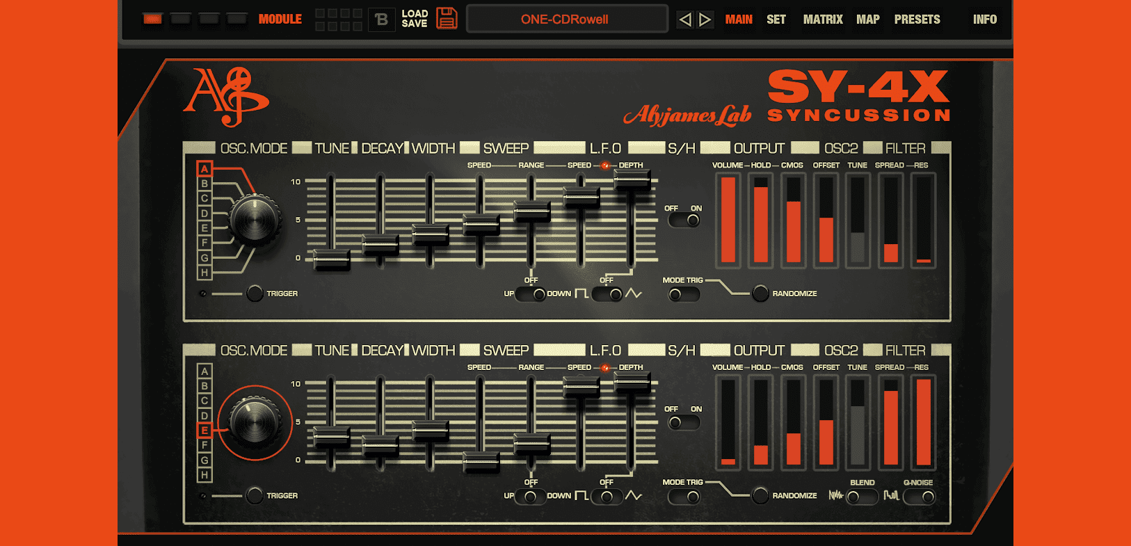Toggle bottom module sweep UP/DOWN switch
Viewport: 1131px width, 546px height.
click(530, 497)
